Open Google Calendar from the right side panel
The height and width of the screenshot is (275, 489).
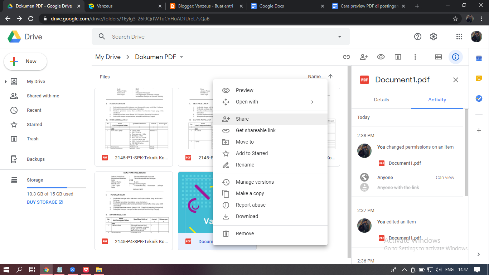(x=479, y=58)
